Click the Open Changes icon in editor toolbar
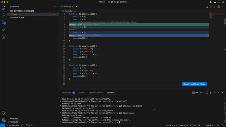Screen dimensions: 226x127 (207, 7)
